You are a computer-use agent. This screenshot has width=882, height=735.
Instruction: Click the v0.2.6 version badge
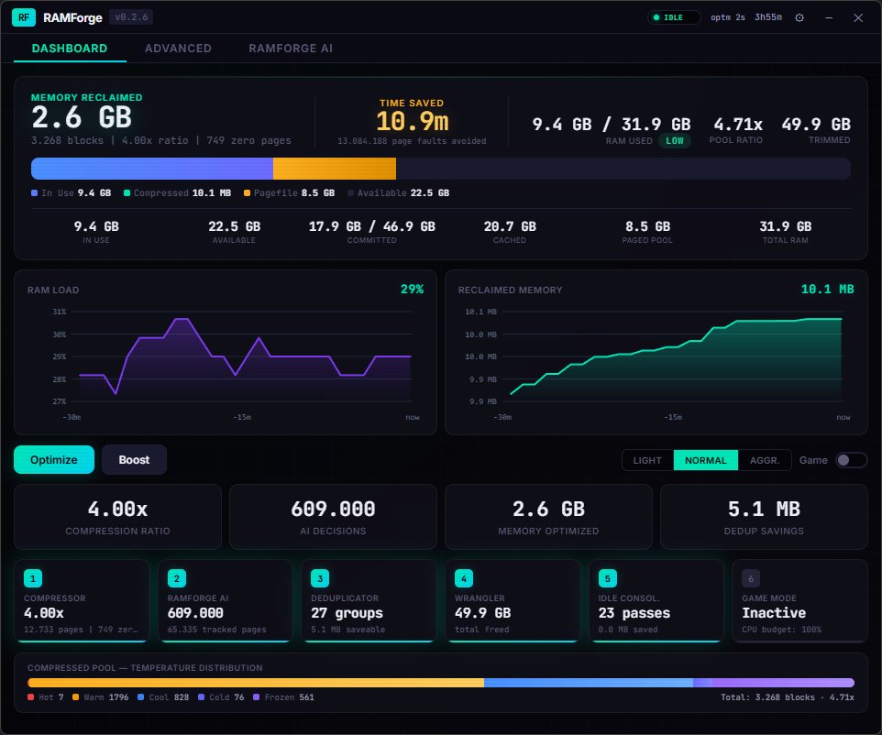131,17
